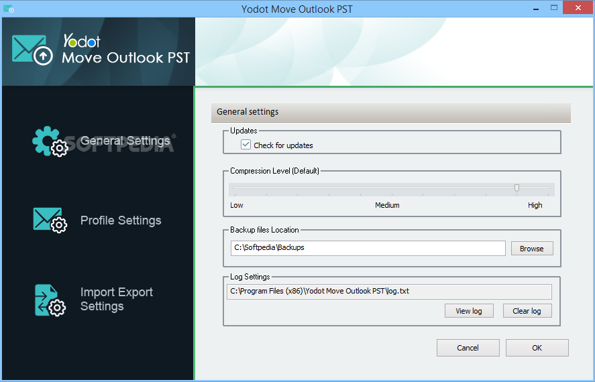Open the General Settings section
The image size is (595, 382).
click(125, 141)
